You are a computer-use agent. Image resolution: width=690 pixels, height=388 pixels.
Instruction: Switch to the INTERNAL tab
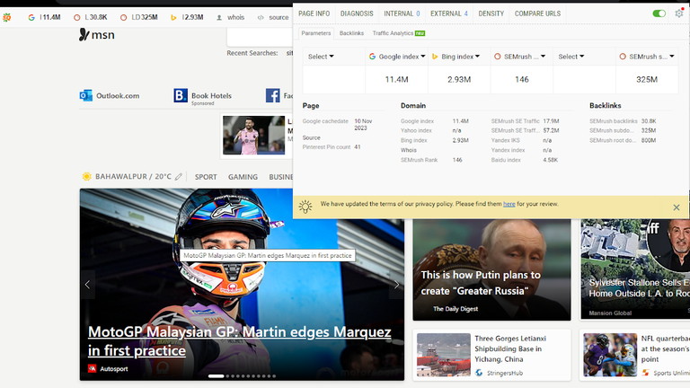pyautogui.click(x=402, y=13)
